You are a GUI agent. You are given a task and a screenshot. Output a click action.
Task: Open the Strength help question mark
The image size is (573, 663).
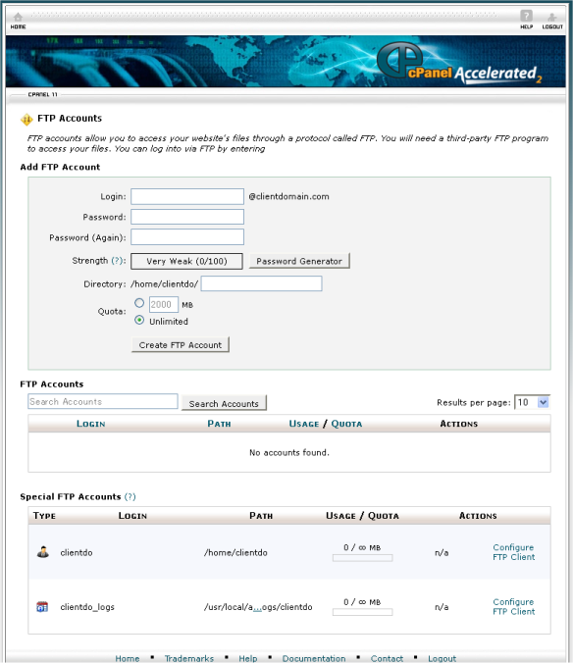(117, 261)
